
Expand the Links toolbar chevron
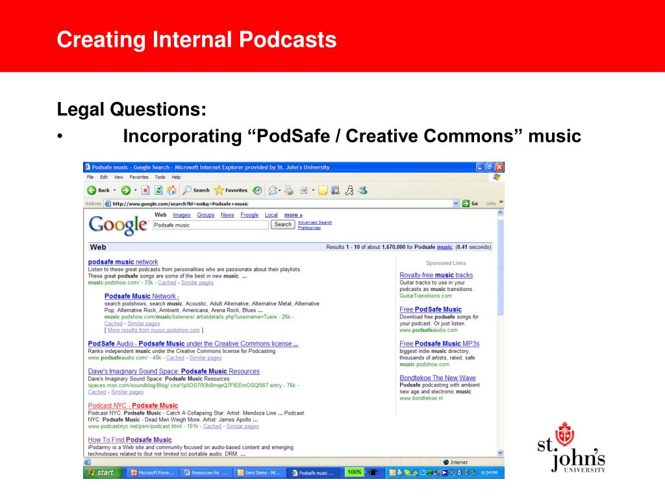[501, 202]
